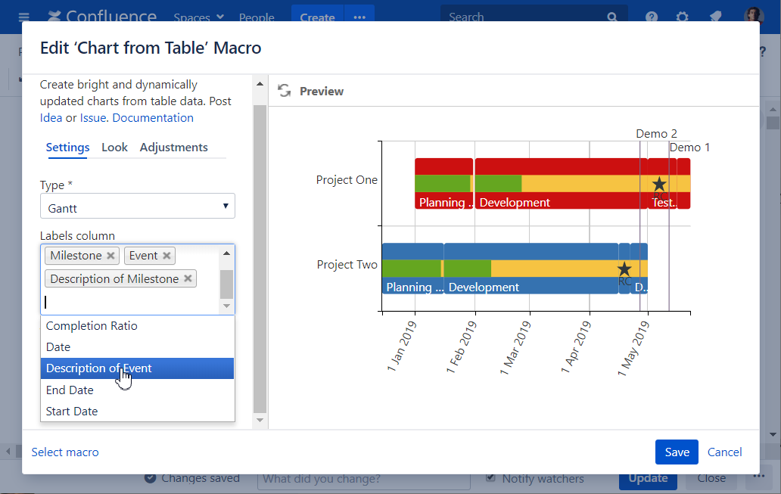Open the settings gear in header
Viewport: 781px width, 494px height.
coord(682,17)
